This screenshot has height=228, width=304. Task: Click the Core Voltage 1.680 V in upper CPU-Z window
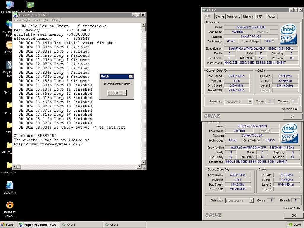coord(269,41)
